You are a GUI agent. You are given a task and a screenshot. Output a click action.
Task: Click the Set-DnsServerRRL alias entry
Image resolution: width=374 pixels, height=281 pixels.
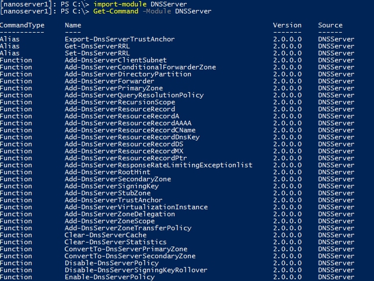point(93,53)
